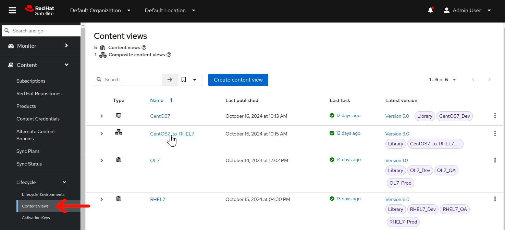
Task: Click the Admin User avatar icon
Action: click(446, 11)
